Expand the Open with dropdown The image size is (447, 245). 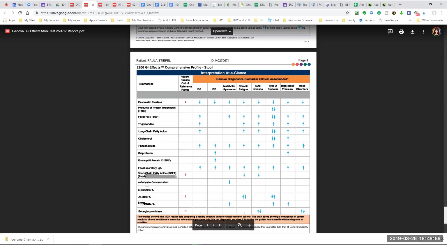pyautogui.click(x=222, y=31)
